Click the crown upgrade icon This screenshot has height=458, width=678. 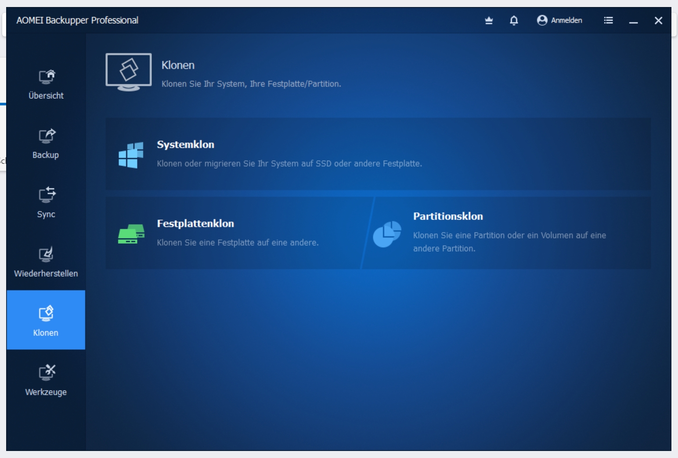[x=489, y=20]
